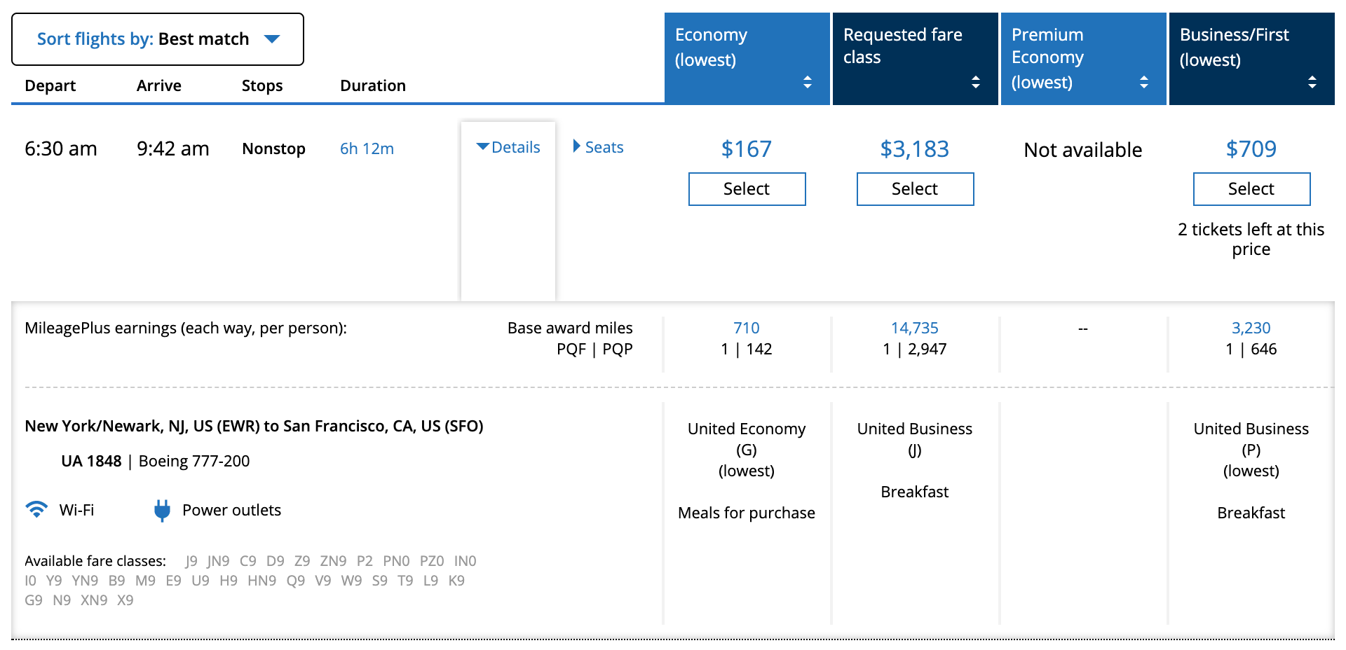Collapse the flight Details panel
This screenshot has width=1346, height=650.
tap(508, 147)
